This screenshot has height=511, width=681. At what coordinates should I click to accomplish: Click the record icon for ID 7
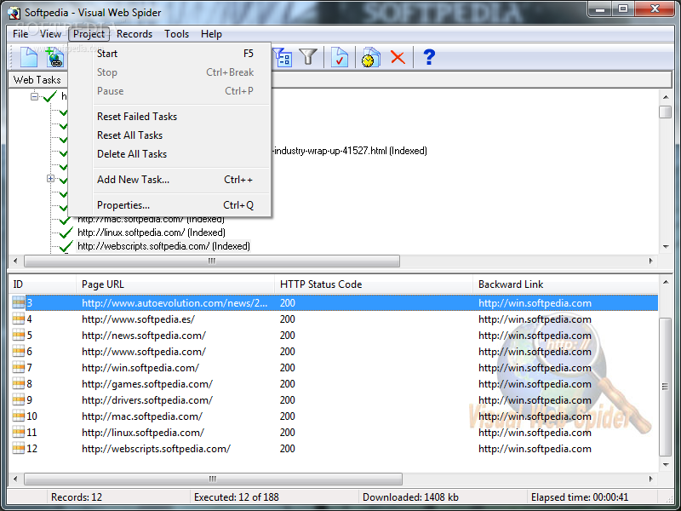tap(18, 368)
